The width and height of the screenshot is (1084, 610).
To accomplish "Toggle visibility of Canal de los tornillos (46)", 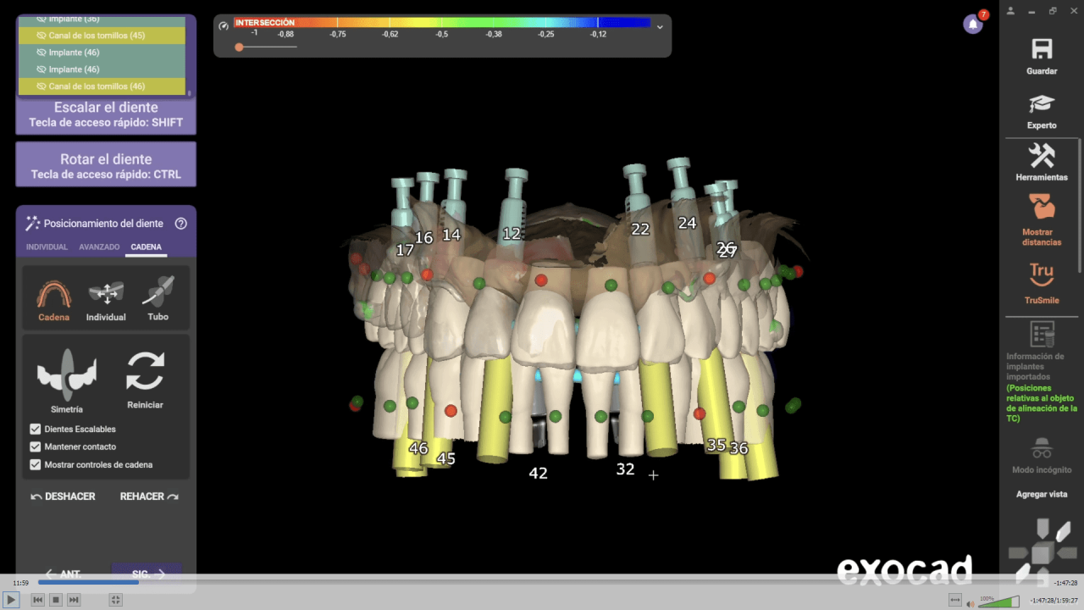I will pos(42,86).
